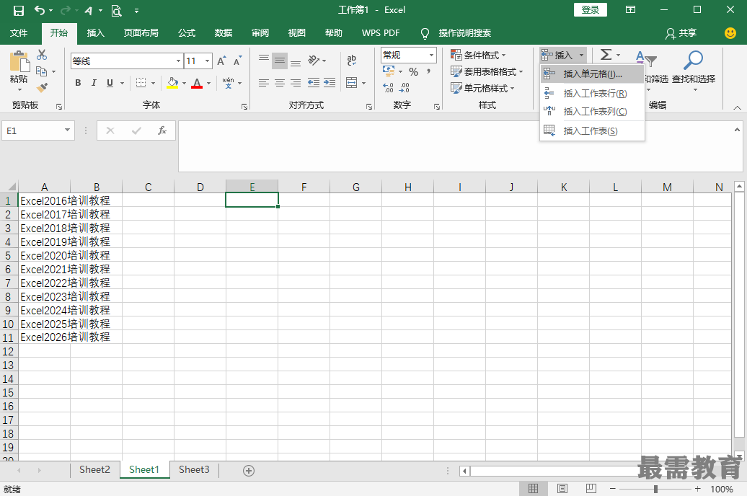Click the 操作说明搜索 search box
This screenshot has width=747, height=496.
(x=465, y=33)
